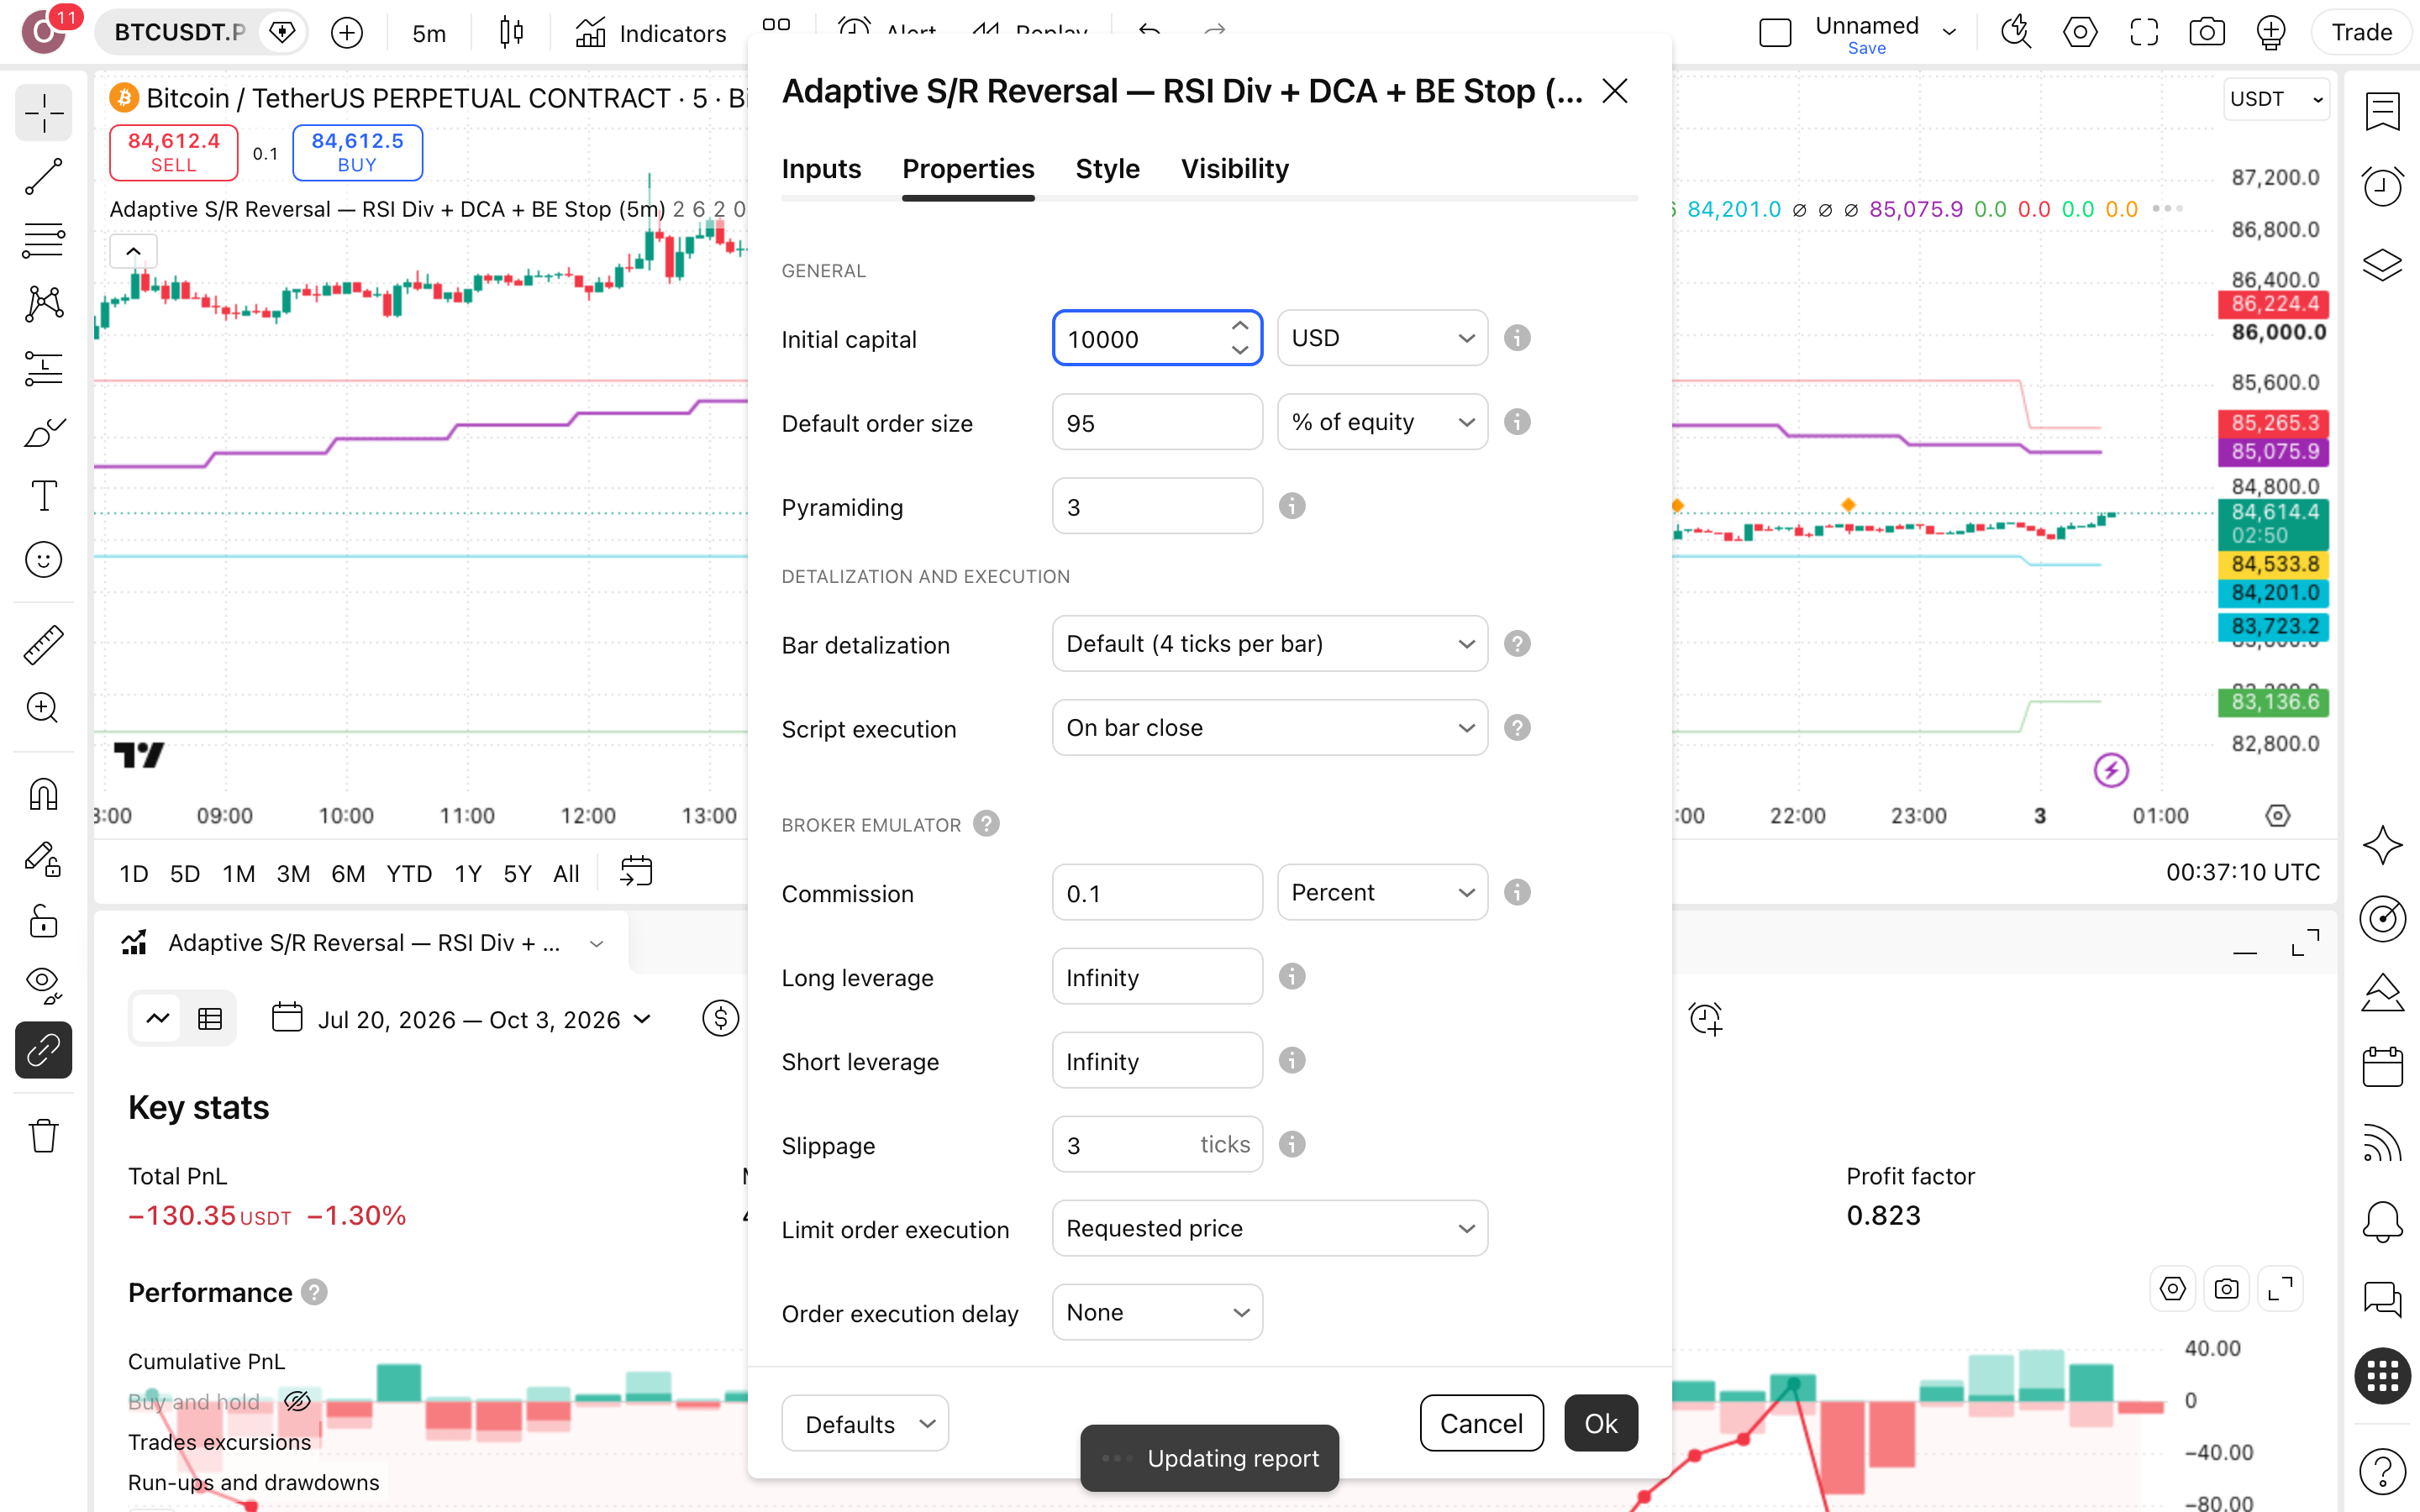
Task: Expand Limit order execution dropdown
Action: point(1270,1228)
